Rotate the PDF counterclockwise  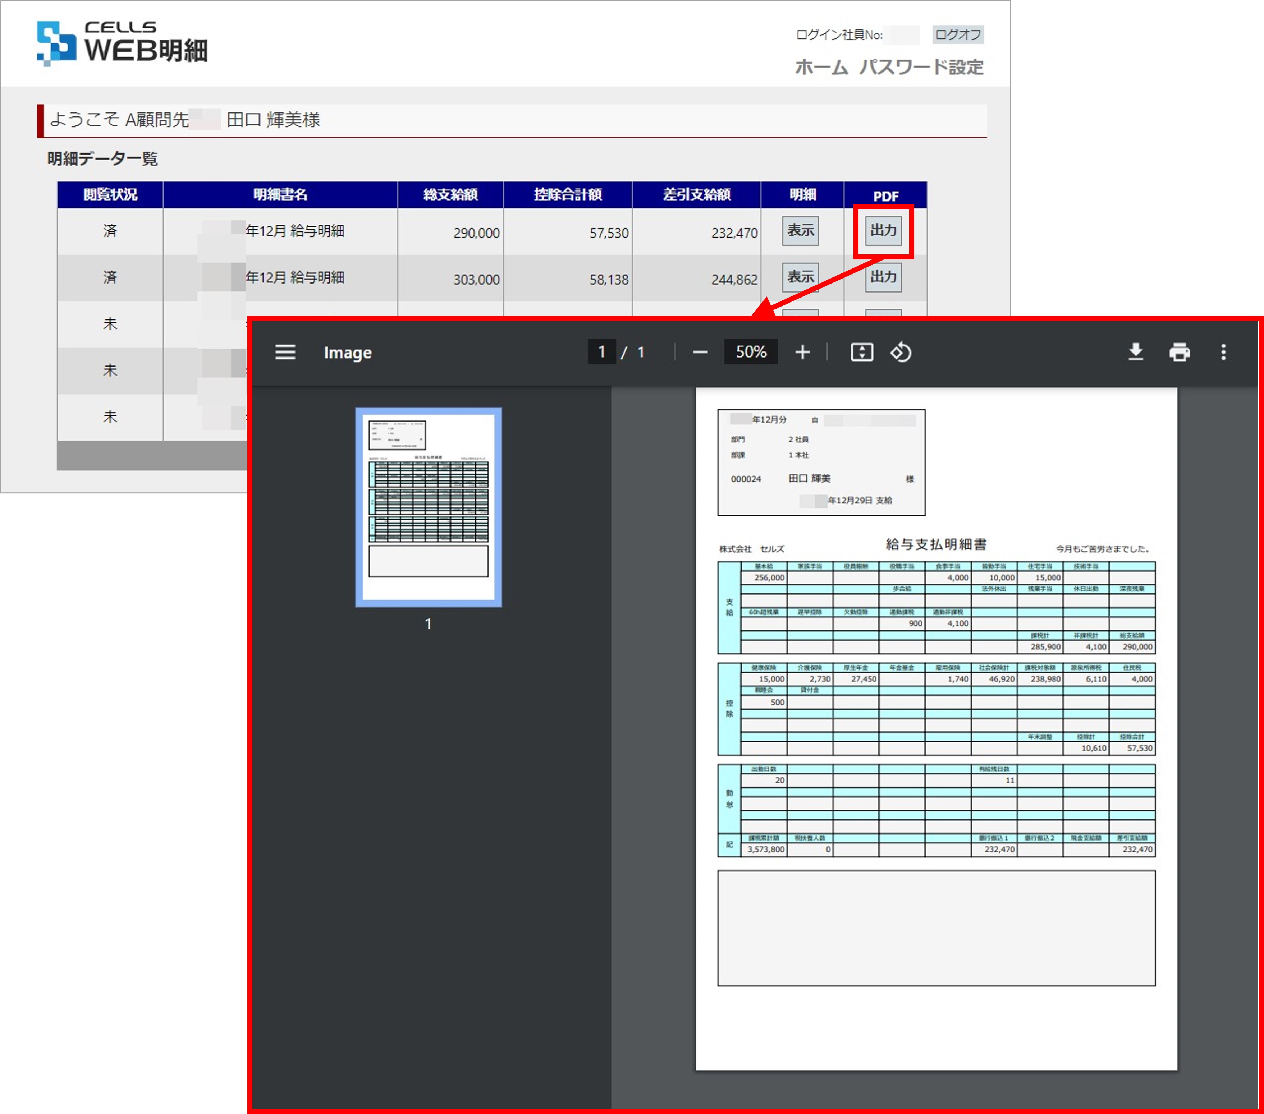(x=901, y=353)
